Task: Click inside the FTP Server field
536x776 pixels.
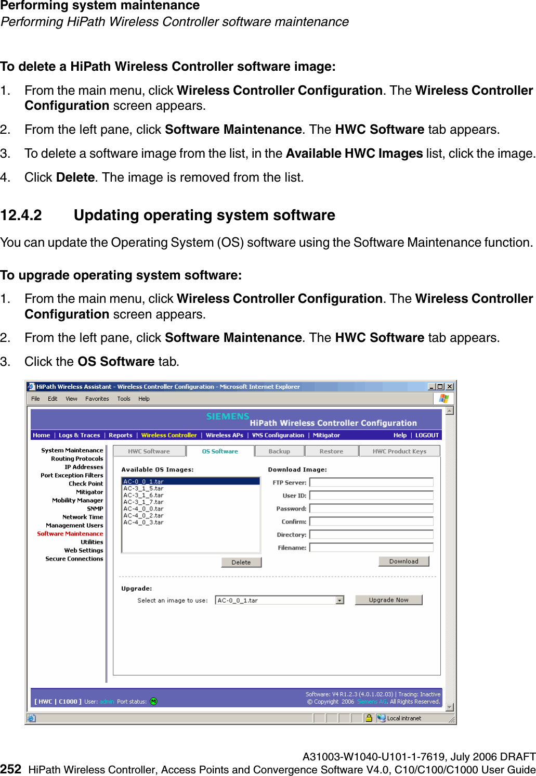Action: (371, 482)
